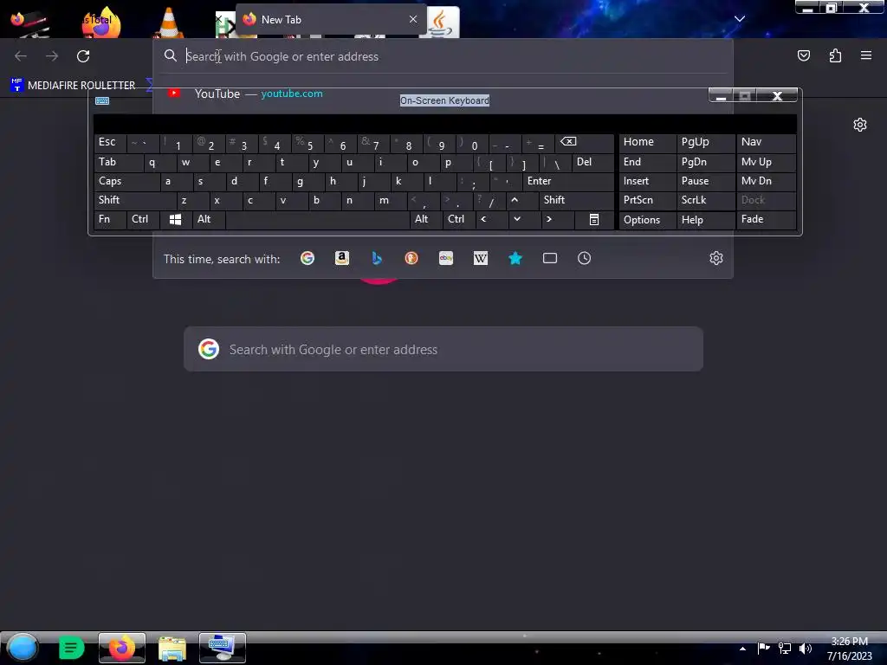Open list all tabs chevron
887x665 pixels.
coord(740,19)
